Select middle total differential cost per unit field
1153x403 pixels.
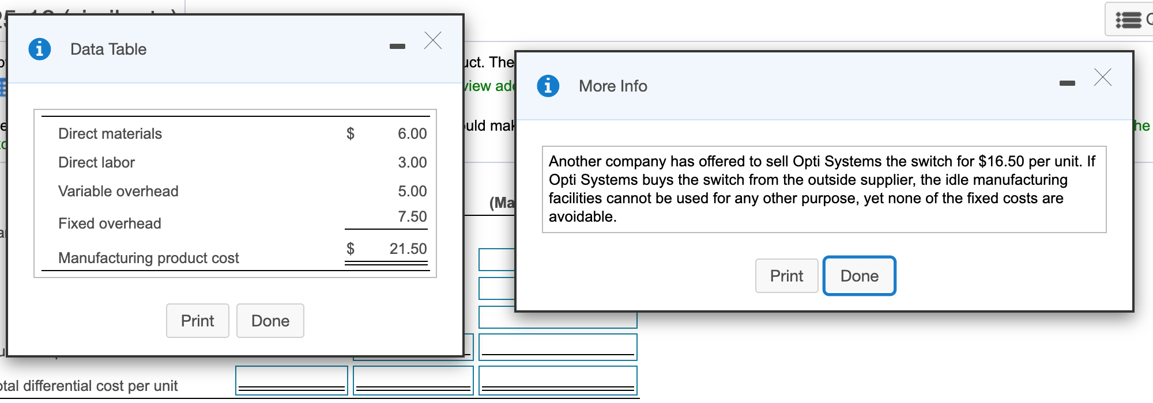click(413, 381)
